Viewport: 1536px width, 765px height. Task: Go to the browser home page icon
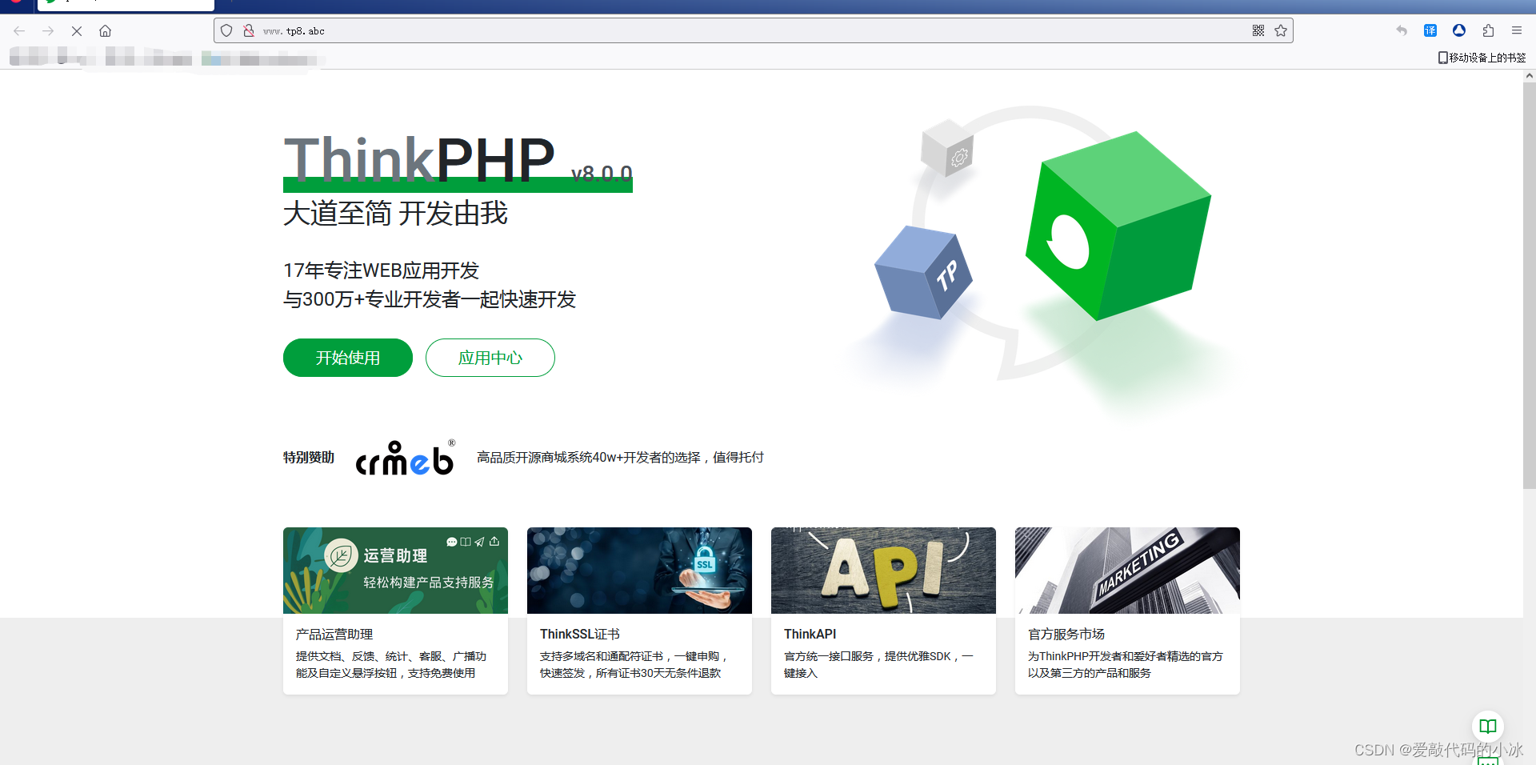tap(105, 31)
